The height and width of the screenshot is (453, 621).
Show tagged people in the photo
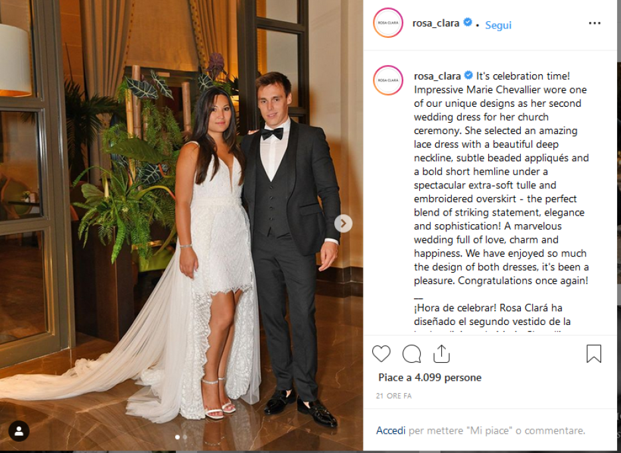tap(19, 431)
